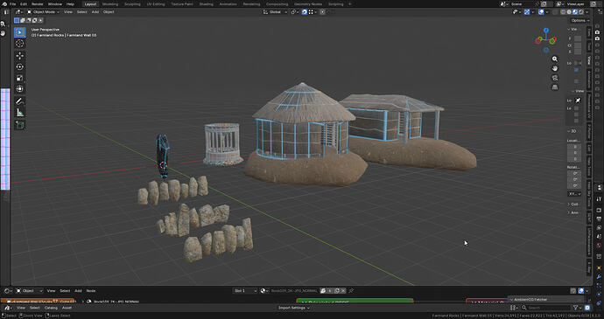
Task: Select the Cursor tool
Action: click(x=19, y=44)
